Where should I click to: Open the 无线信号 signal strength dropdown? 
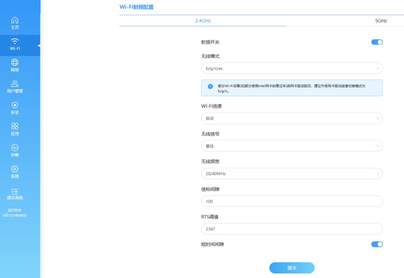[x=292, y=146]
